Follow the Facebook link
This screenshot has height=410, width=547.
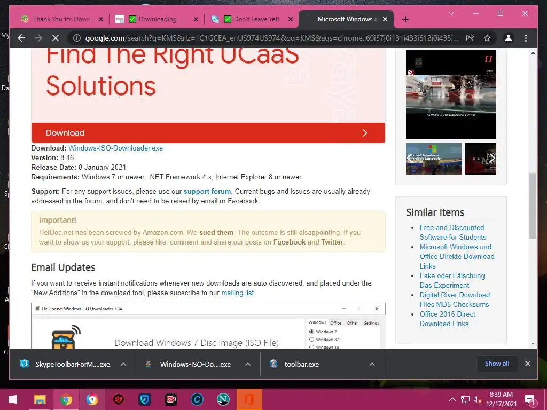coord(289,242)
